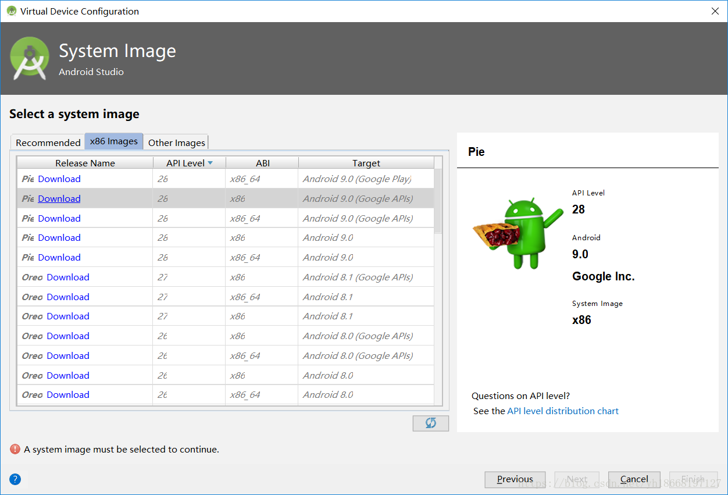This screenshot has height=495, width=728.
Task: Select the x86 Images tab
Action: (114, 141)
